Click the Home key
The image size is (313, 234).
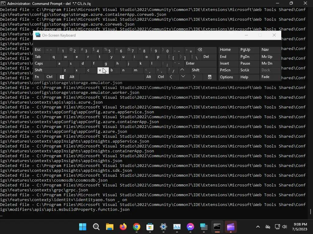pyautogui.click(x=228, y=50)
